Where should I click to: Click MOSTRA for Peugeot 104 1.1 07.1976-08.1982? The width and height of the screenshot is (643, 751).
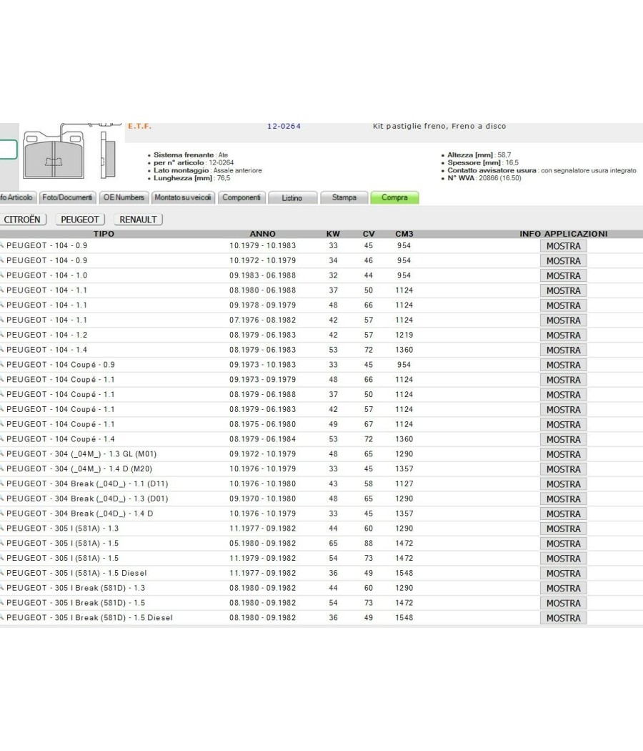point(564,320)
